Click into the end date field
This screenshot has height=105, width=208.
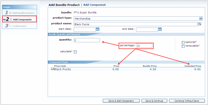147,29
